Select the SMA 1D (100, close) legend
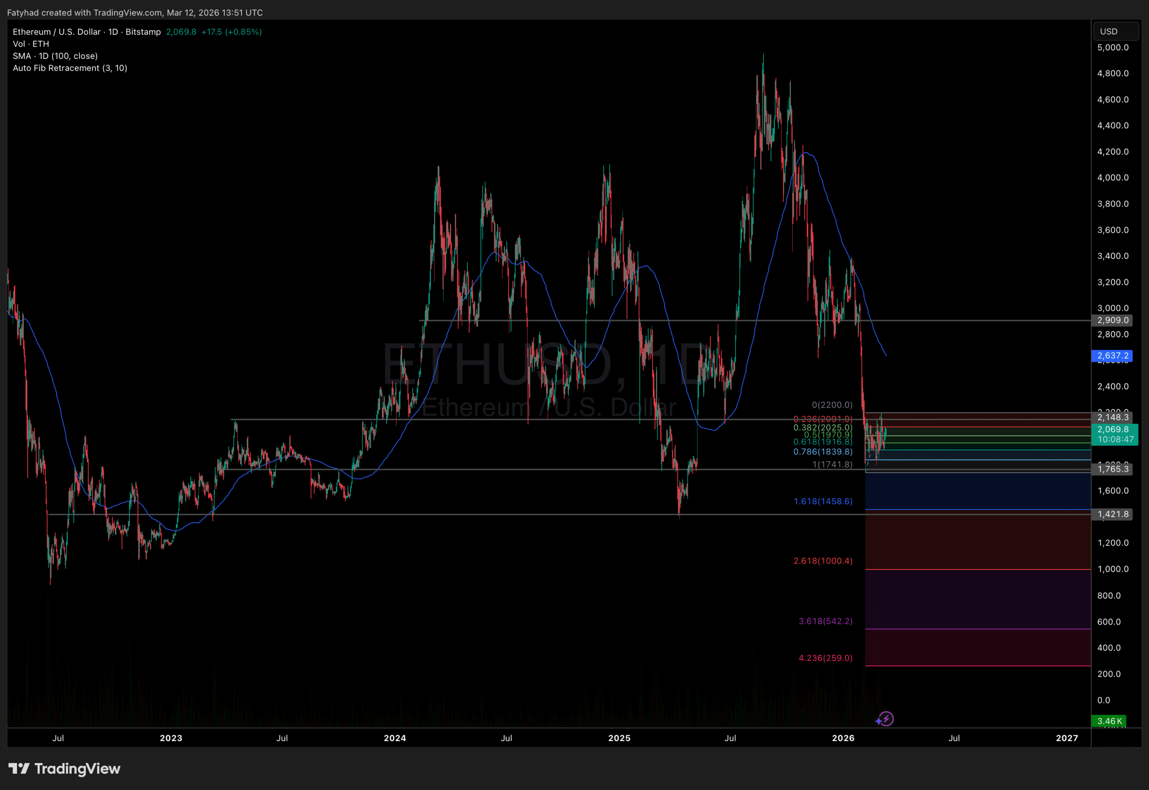1149x790 pixels. tap(55, 56)
